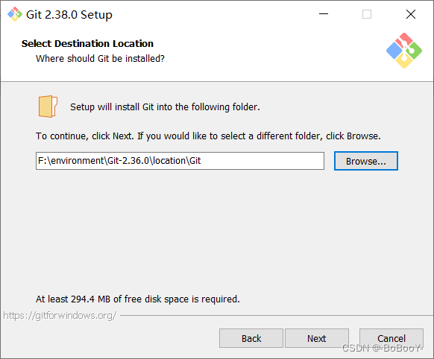Screen dimensions: 434x359
Task: Go Back to the previous setup page
Action: (x=251, y=338)
